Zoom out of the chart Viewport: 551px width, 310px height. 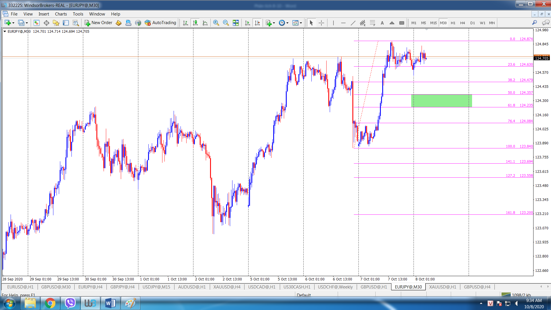(x=226, y=23)
